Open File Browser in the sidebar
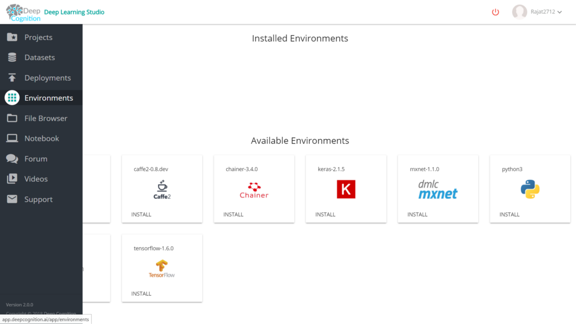576x324 pixels. pyautogui.click(x=41, y=118)
